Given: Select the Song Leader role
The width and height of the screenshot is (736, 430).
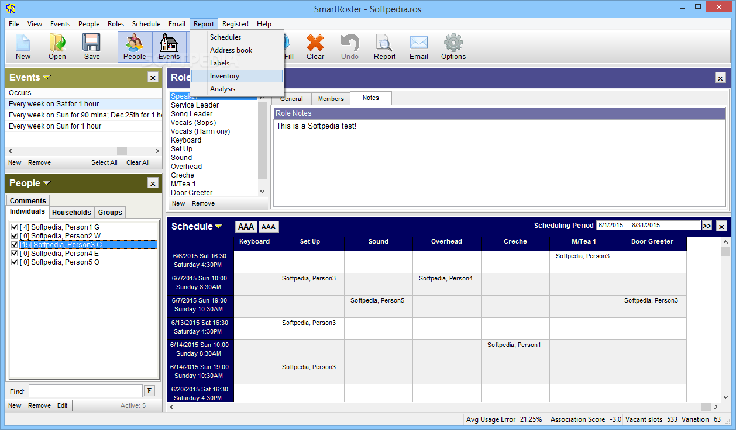Looking at the screenshot, I should (191, 114).
